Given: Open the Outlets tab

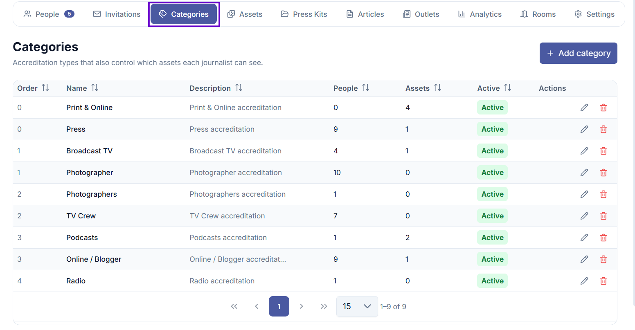Looking at the screenshot, I should point(421,14).
